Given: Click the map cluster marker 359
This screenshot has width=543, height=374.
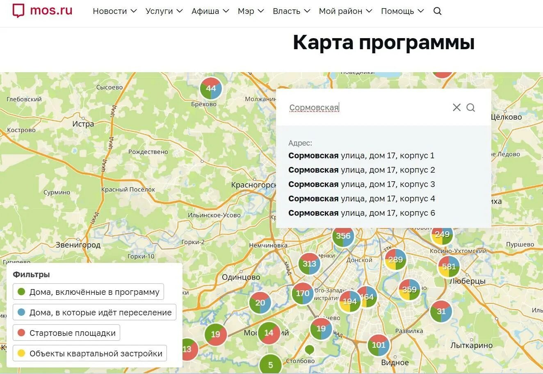Looking at the screenshot, I should click(x=409, y=290).
